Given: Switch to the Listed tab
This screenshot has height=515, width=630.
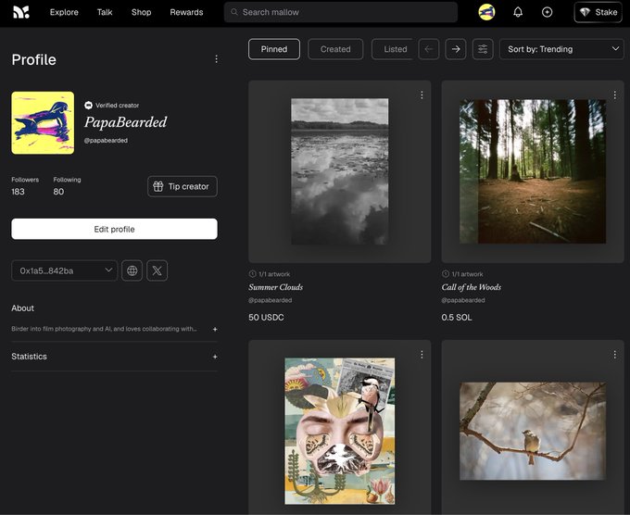Looking at the screenshot, I should [393, 49].
